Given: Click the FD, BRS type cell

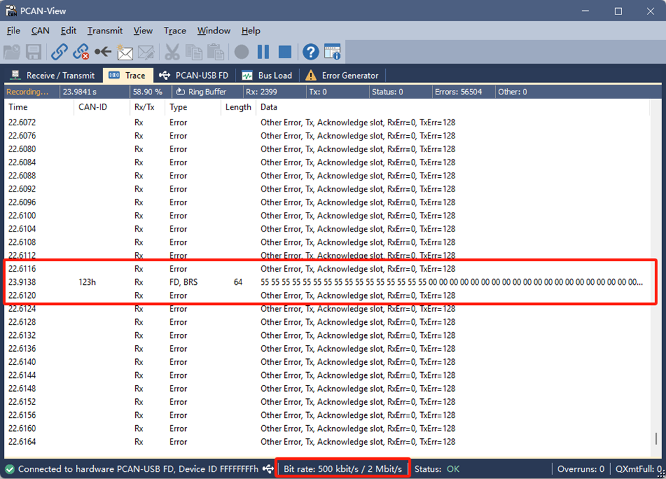Looking at the screenshot, I should [184, 282].
